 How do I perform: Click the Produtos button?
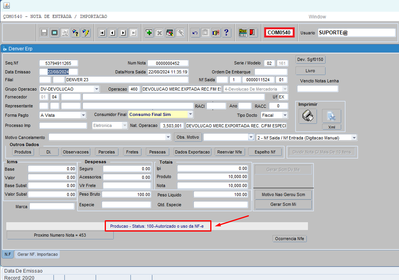[23, 152]
